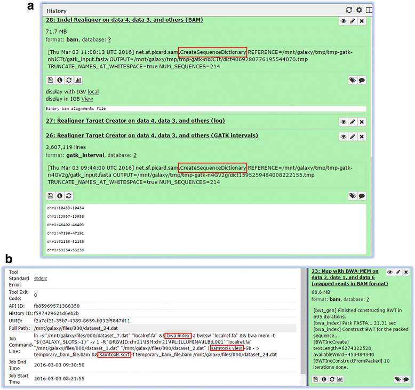This screenshot has height=390, width=415.
Task: Show details info for dataset 23
Action: (324, 379)
